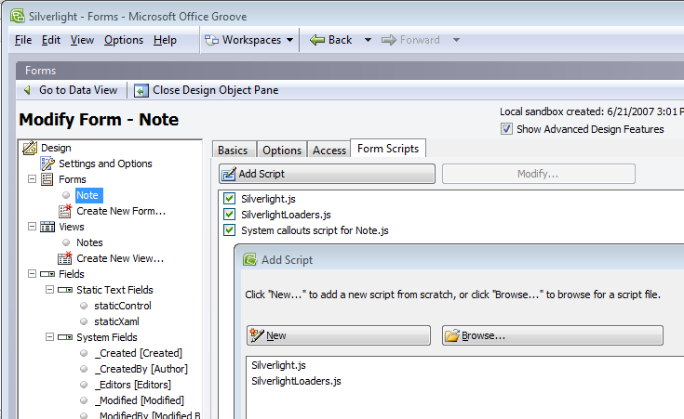Click the bullet beside staticXaml field
The height and width of the screenshot is (419, 684).
click(x=84, y=321)
